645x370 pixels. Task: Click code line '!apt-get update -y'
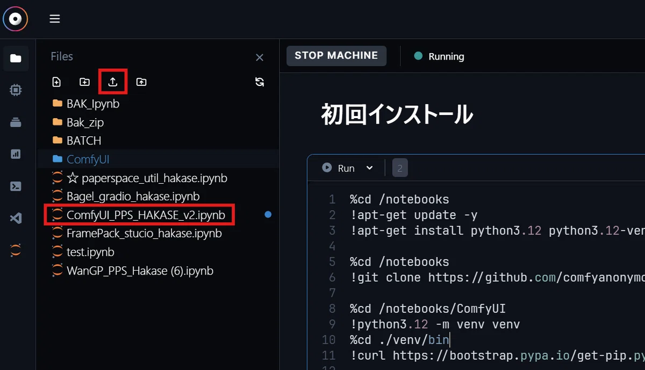tap(413, 215)
